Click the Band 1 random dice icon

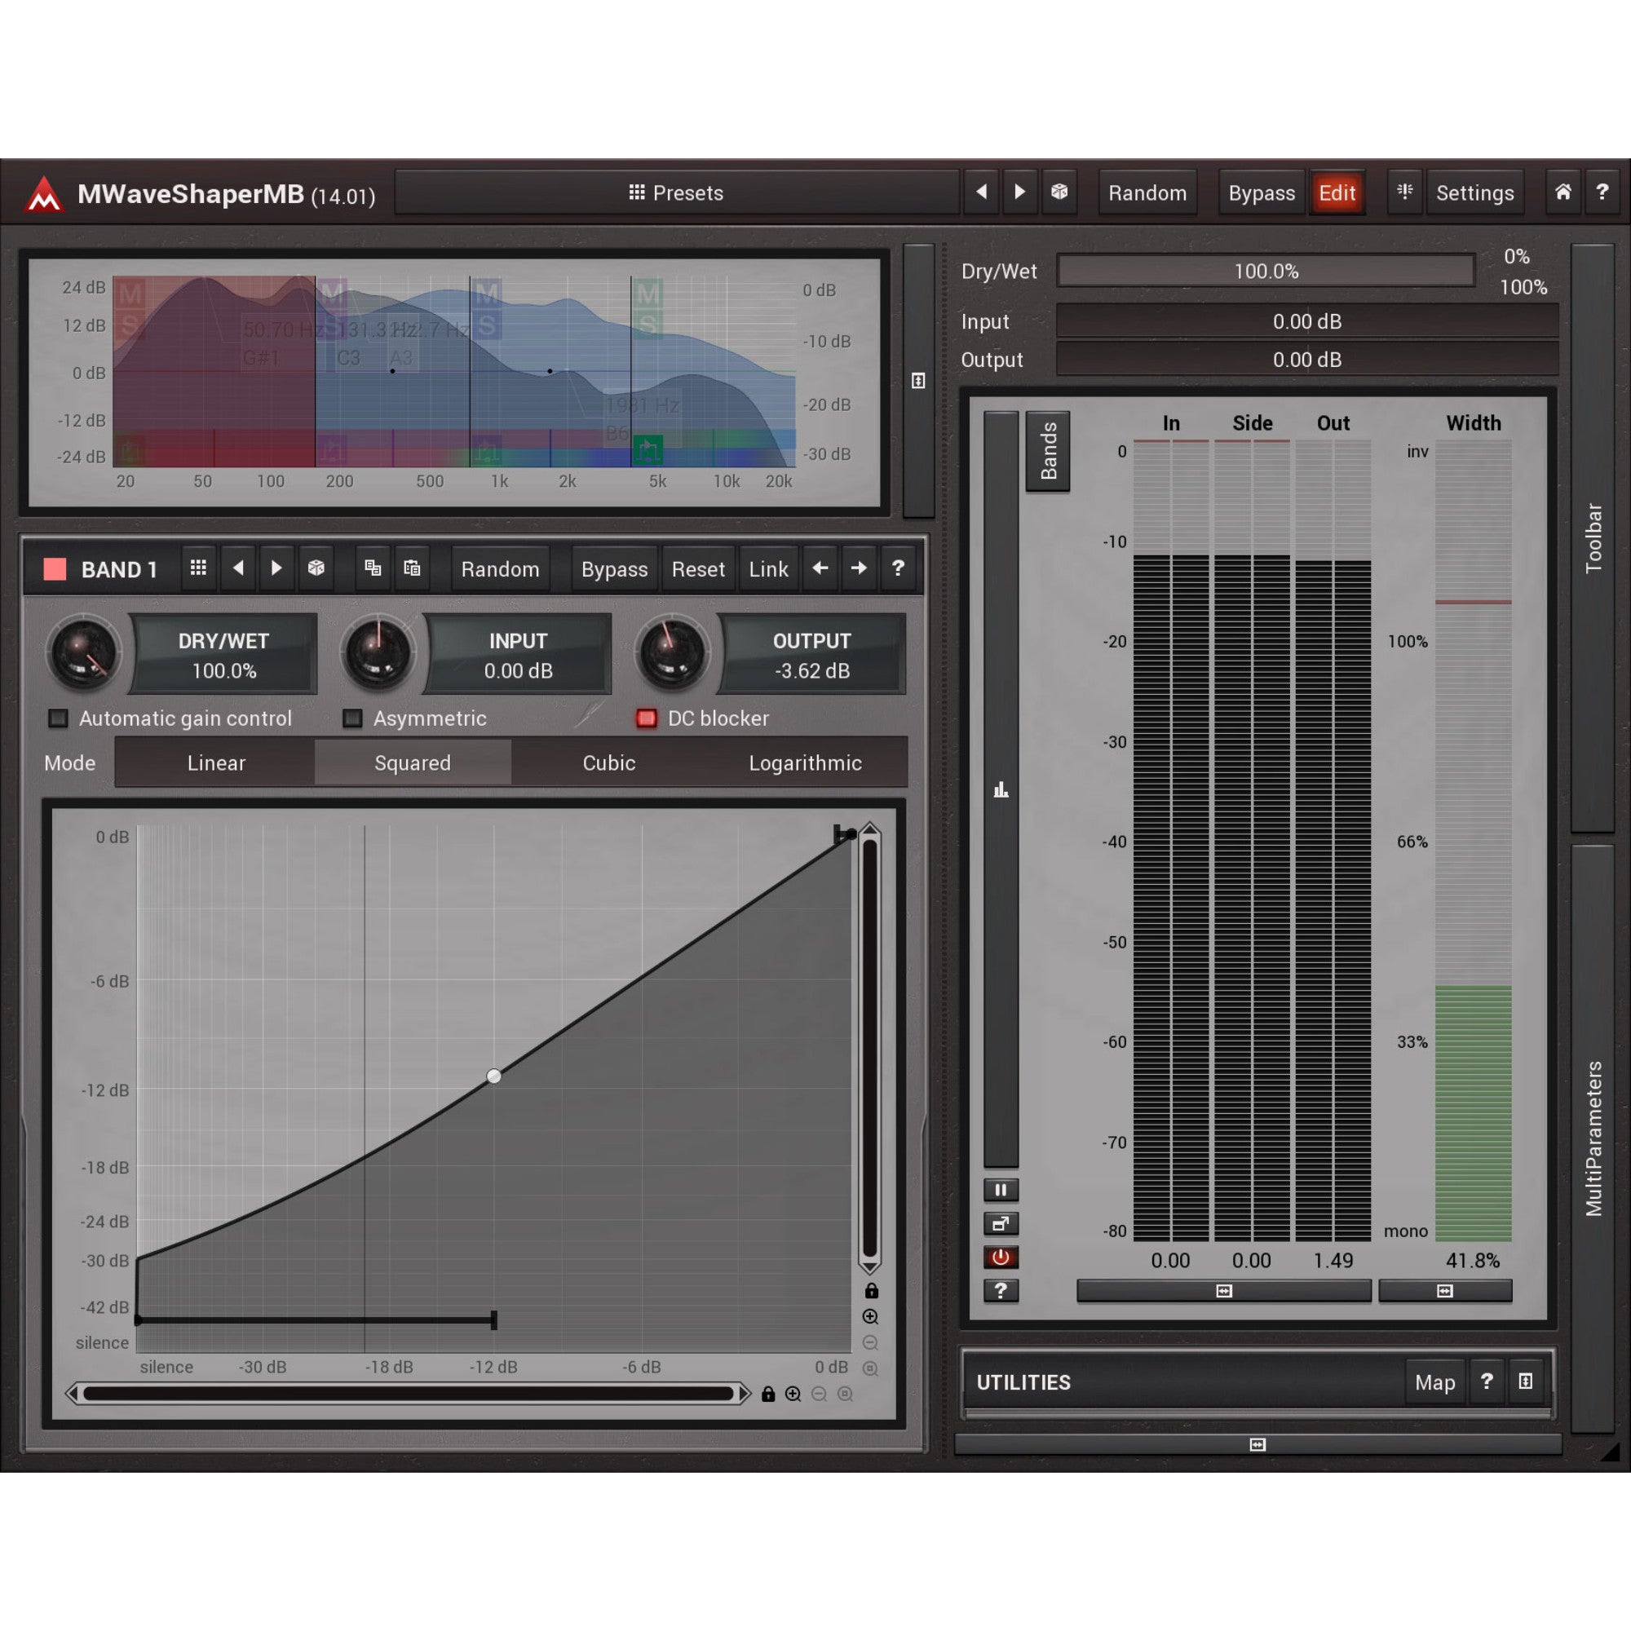point(316,568)
